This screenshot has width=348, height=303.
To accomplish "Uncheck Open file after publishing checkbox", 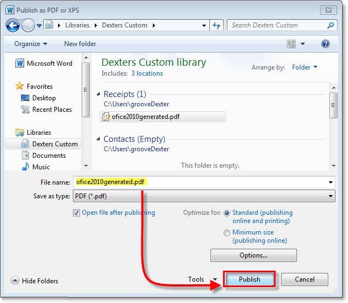I will (76, 213).
